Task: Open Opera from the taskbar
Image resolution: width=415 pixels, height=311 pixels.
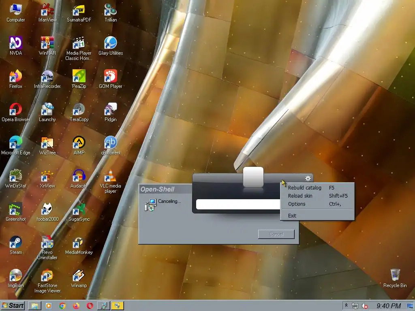Action: [90, 306]
